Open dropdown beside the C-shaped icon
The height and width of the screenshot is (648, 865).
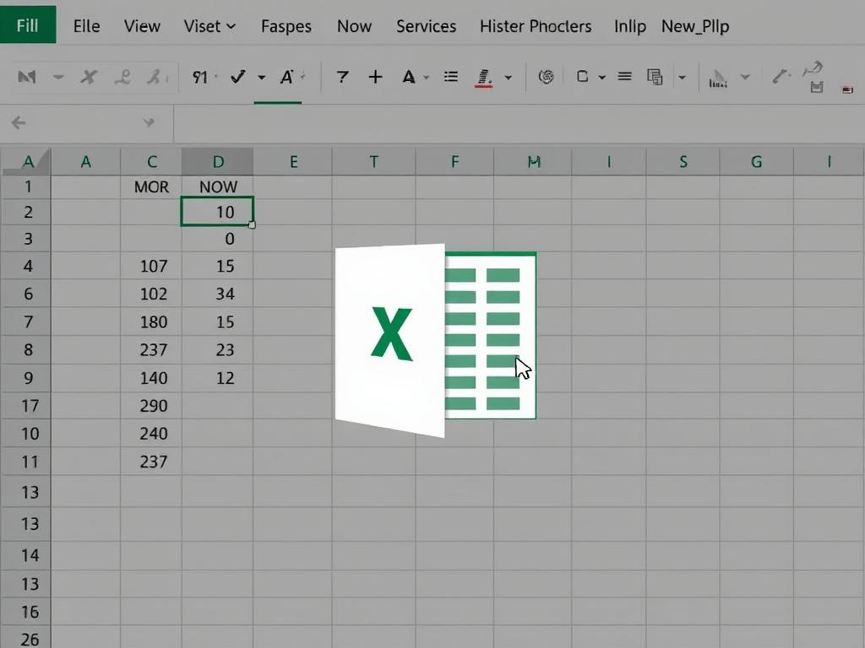[x=601, y=78]
